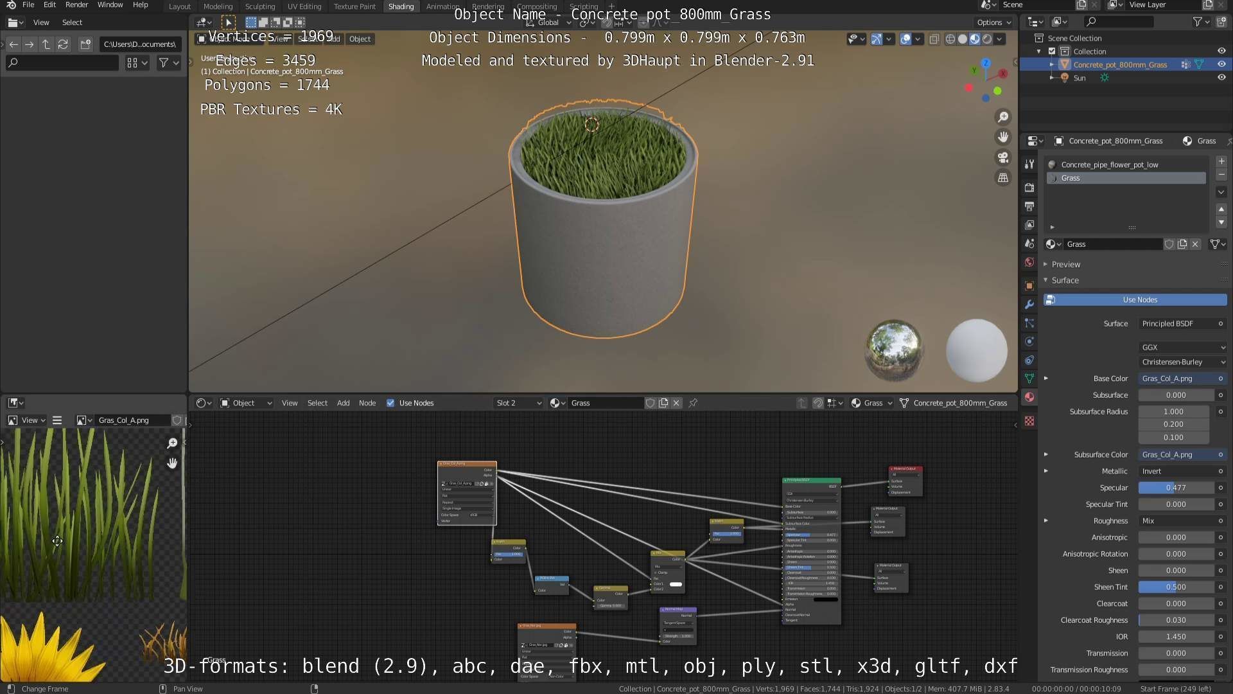Switch to the Modeling workspace tab

pyautogui.click(x=218, y=6)
